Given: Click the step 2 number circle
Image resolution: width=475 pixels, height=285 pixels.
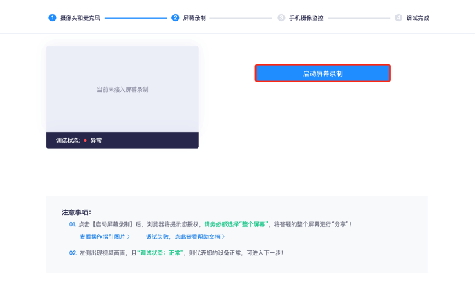Looking at the screenshot, I should point(175,17).
